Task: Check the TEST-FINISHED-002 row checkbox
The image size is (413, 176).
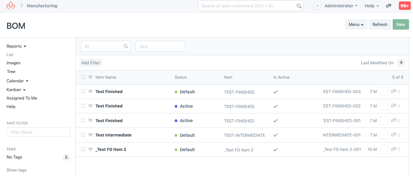Action: pyautogui.click(x=83, y=106)
